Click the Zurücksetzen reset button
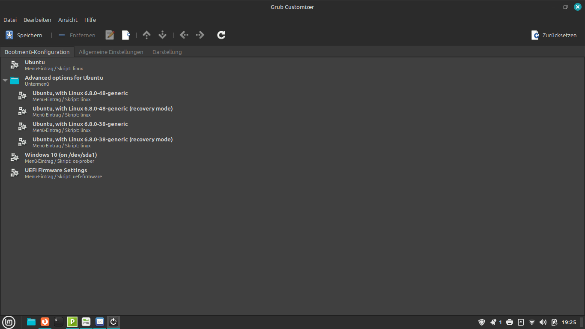The image size is (585, 329). pyautogui.click(x=554, y=35)
